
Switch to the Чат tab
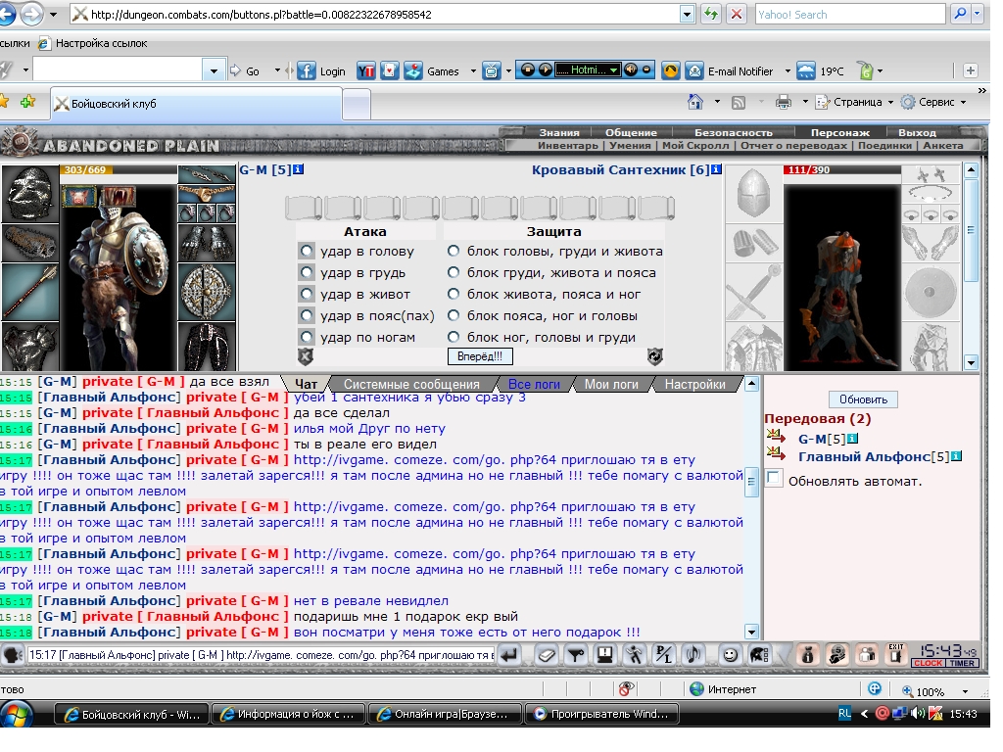pos(306,384)
